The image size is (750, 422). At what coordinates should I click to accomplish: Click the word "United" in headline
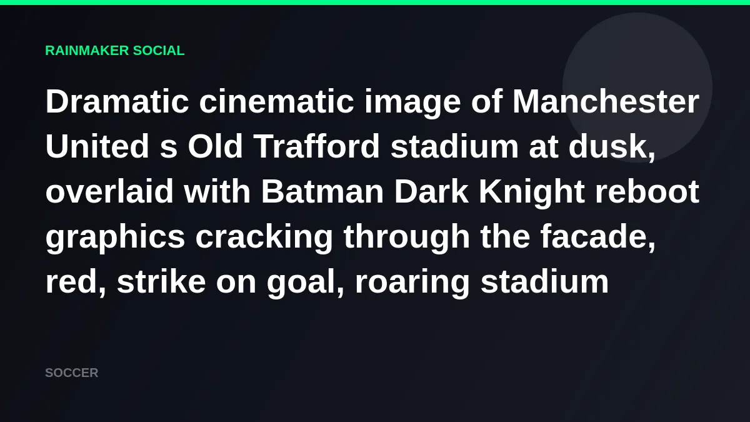click(97, 146)
